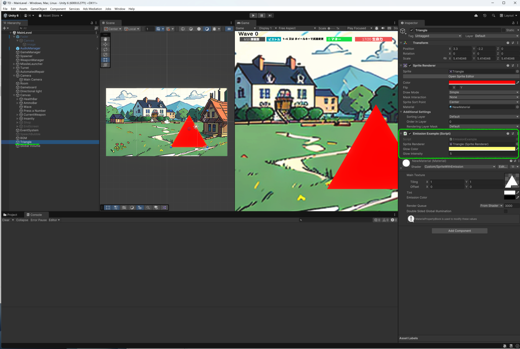Select the Rotate tool
Image resolution: width=520 pixels, height=349 pixels.
click(105, 50)
